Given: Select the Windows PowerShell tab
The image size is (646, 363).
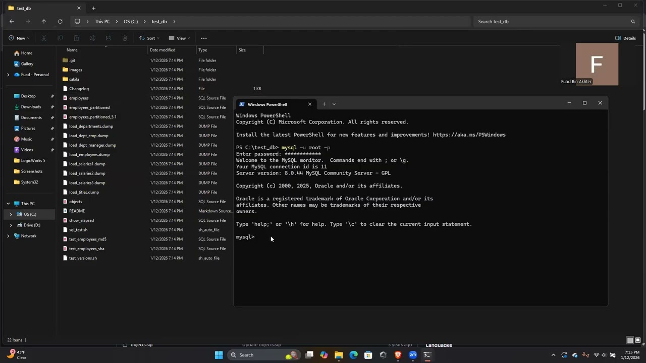Looking at the screenshot, I should click(275, 104).
